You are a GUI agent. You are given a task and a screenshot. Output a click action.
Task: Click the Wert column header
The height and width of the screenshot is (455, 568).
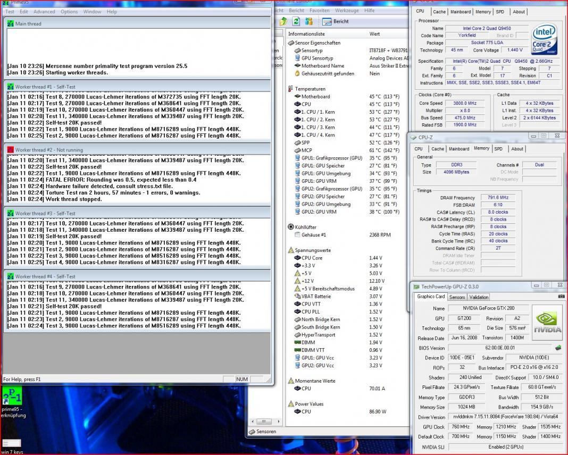point(374,33)
